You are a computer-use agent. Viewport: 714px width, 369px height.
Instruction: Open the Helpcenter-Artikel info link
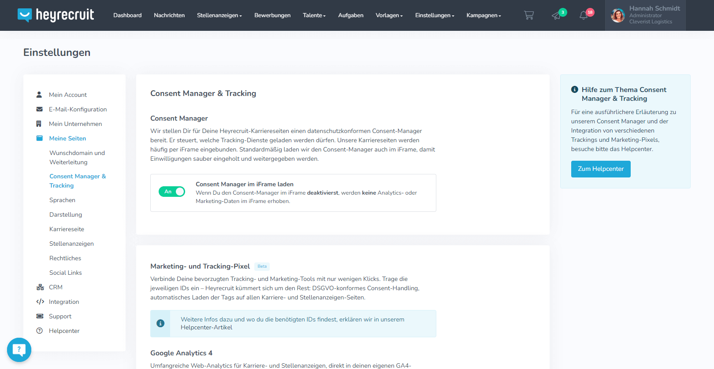coord(206,328)
